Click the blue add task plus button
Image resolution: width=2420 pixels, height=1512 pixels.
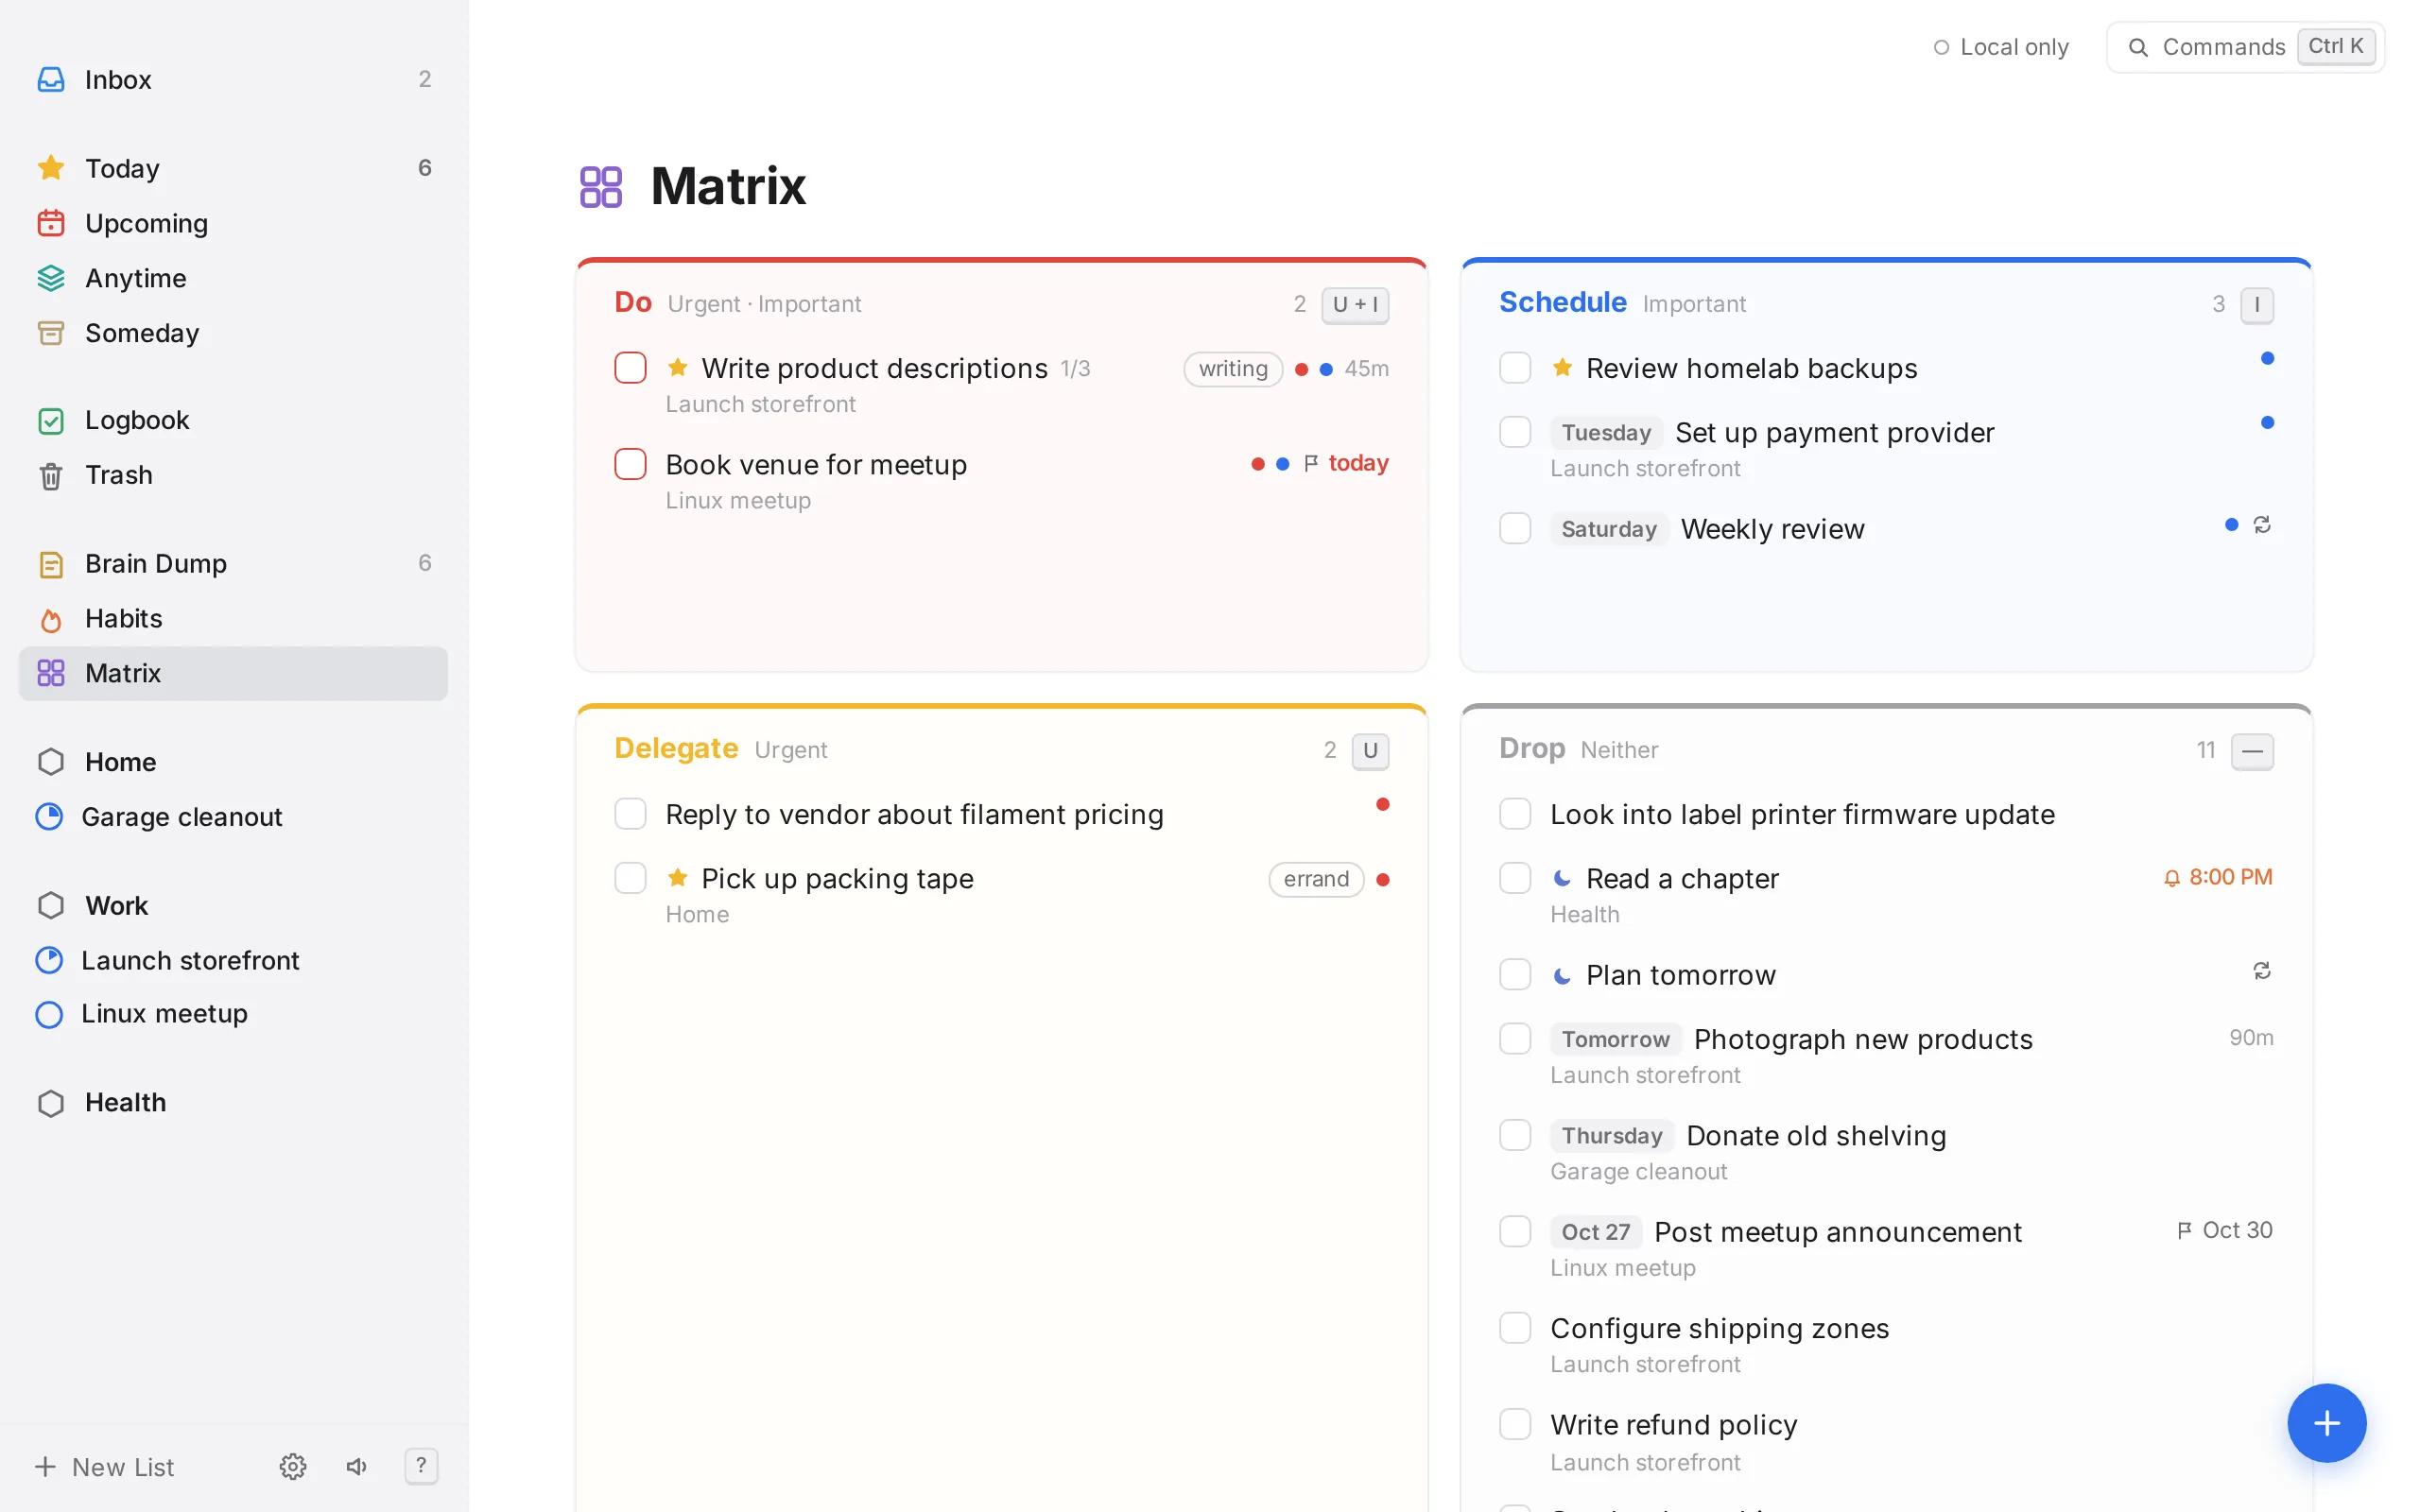(x=2326, y=1423)
